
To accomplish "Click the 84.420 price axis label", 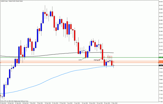I will coord(161,2).
